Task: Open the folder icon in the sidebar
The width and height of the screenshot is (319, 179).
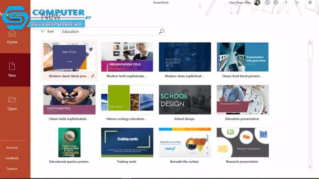Action: coord(12,100)
